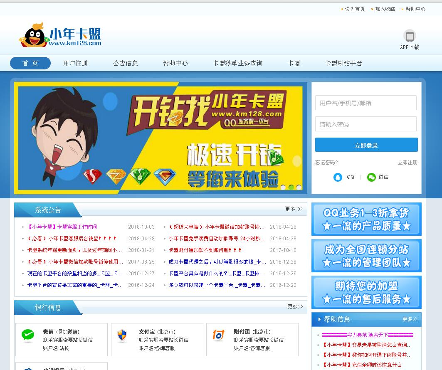Open (超级大事情)小年卡盟微信加款账号 announcement

point(217,227)
